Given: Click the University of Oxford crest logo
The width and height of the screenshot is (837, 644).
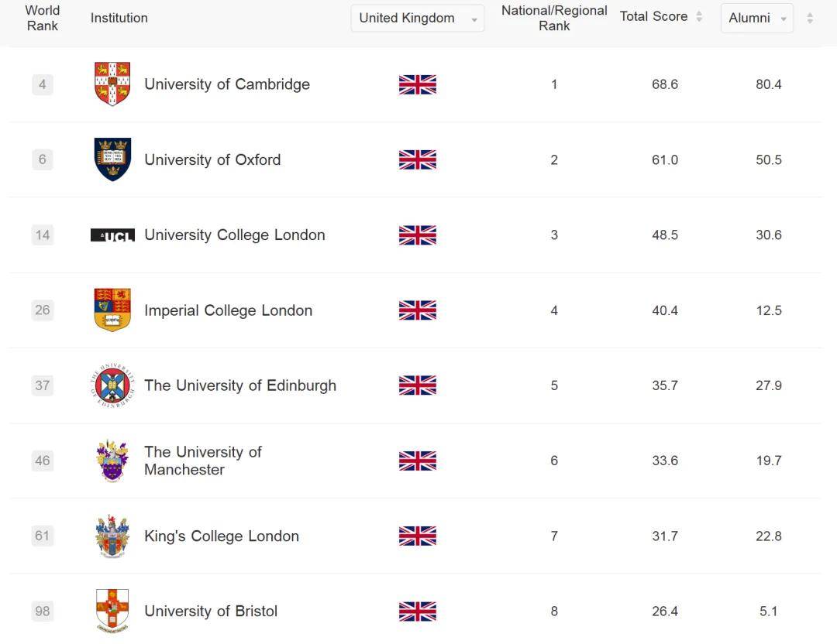Looking at the screenshot, I should 112,159.
